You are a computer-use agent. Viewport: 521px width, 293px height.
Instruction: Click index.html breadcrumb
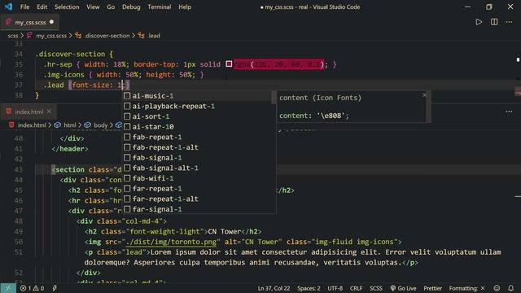(32, 125)
